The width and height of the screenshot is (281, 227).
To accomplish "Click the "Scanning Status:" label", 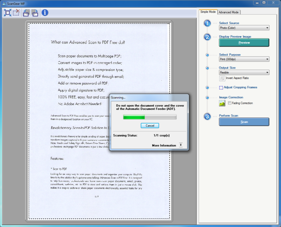I will pyautogui.click(x=125, y=135).
